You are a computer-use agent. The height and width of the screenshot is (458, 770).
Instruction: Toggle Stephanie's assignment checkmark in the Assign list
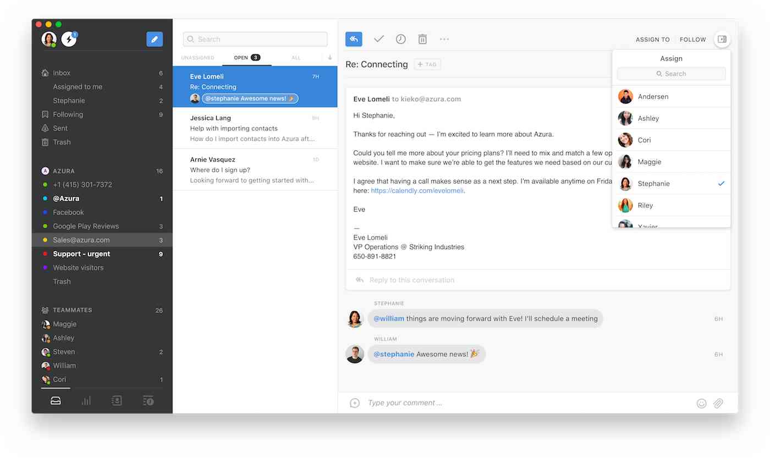[x=721, y=184]
